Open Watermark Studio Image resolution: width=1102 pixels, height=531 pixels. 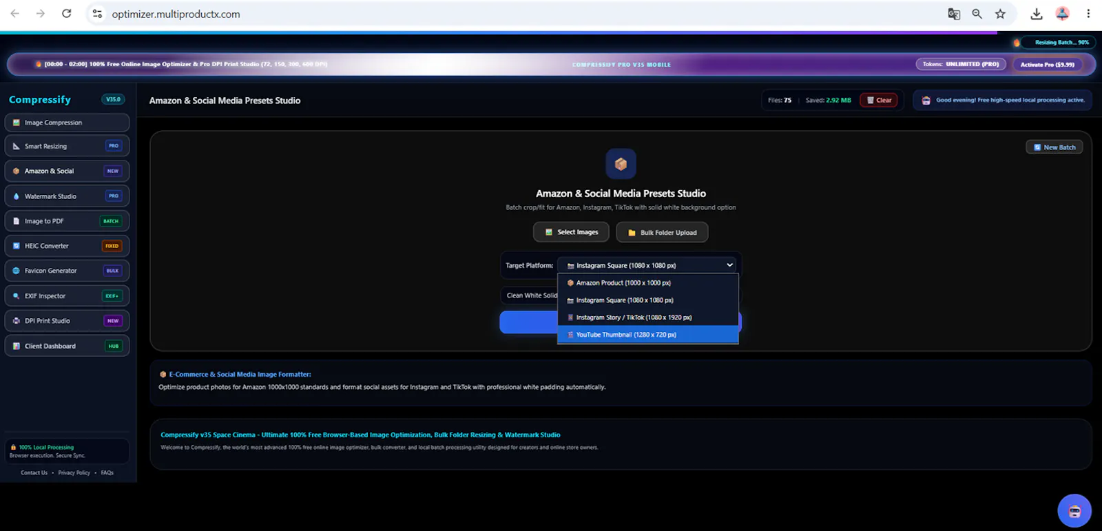coord(67,196)
